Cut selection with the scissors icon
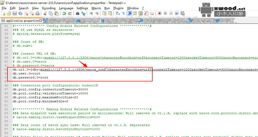258x137 pixels. [x=45, y=14]
